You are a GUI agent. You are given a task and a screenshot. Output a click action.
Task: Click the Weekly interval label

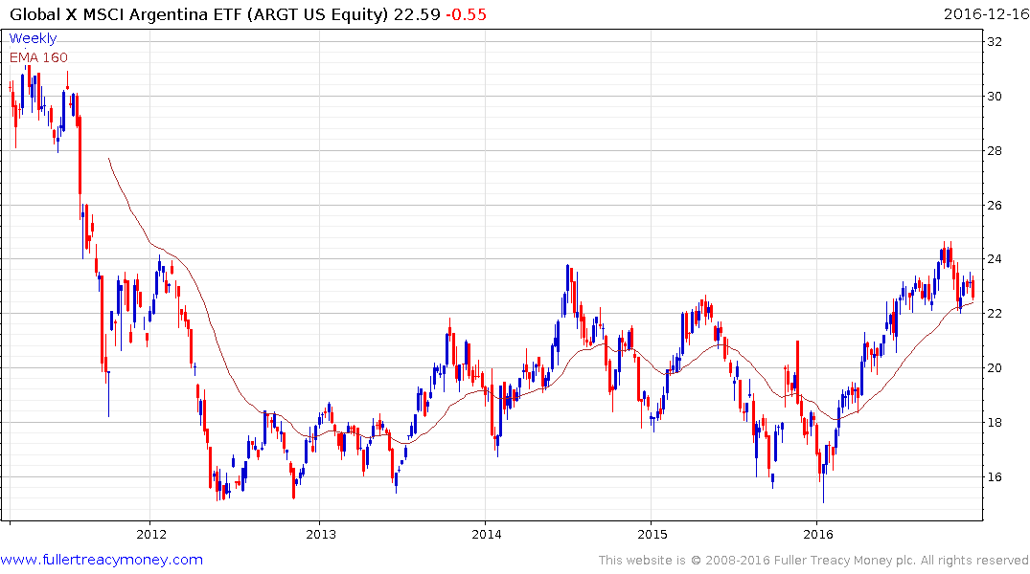tap(33, 38)
